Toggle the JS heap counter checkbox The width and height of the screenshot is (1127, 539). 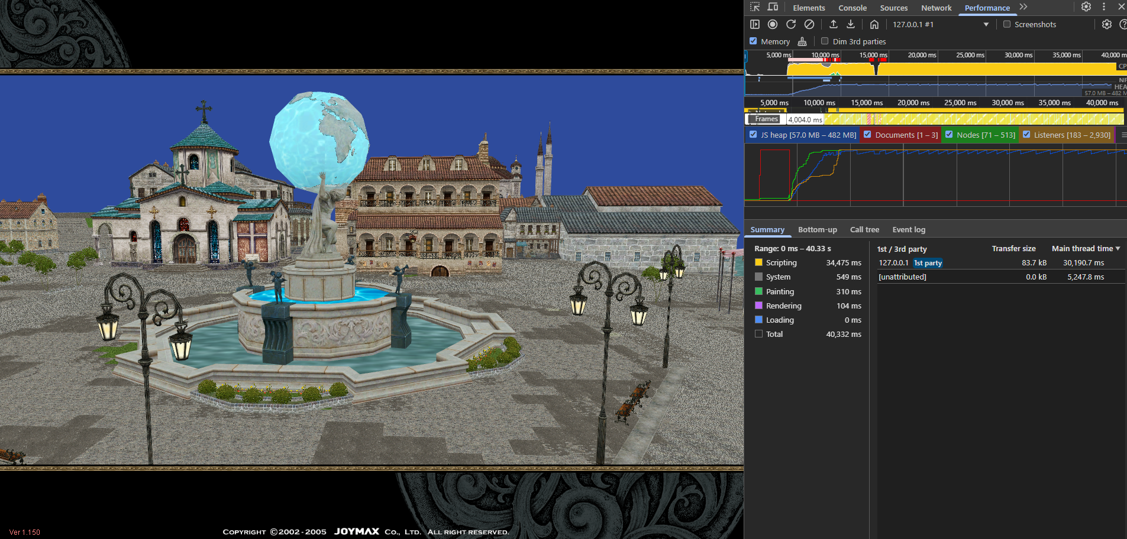pyautogui.click(x=753, y=135)
